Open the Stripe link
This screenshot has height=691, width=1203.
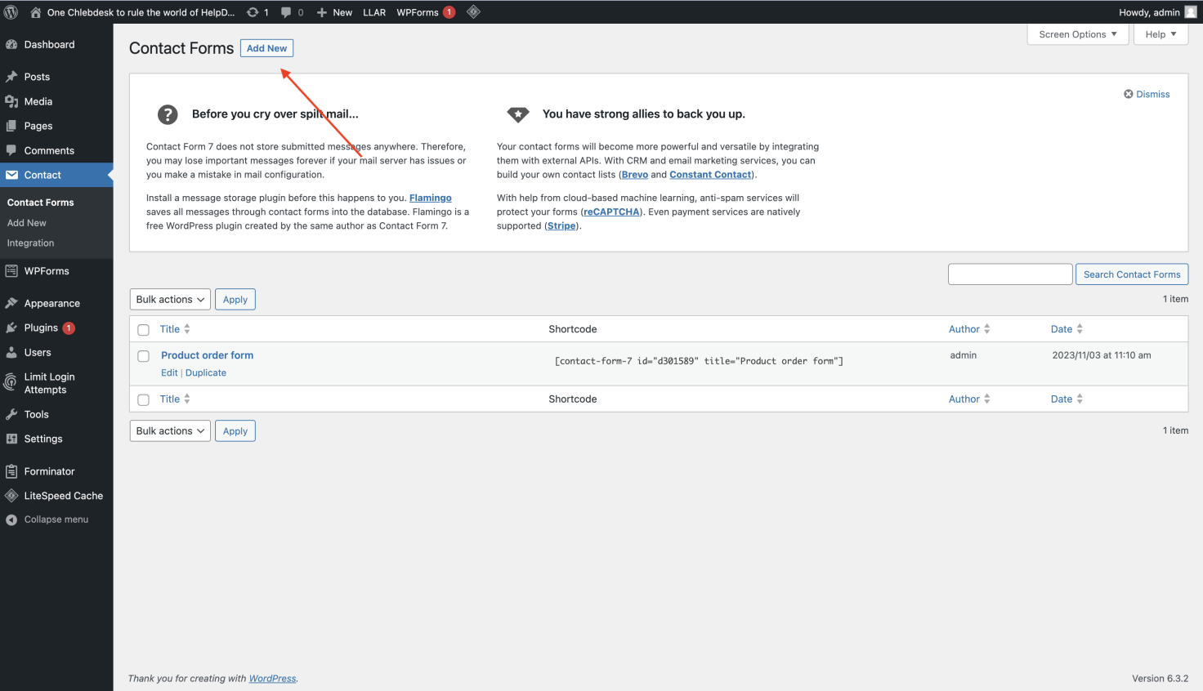pyautogui.click(x=561, y=226)
